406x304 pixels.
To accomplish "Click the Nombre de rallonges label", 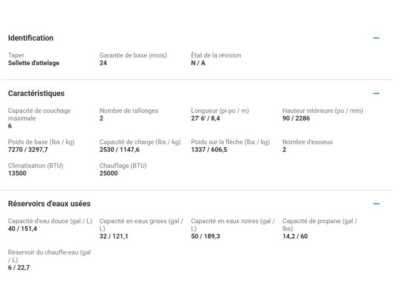I will click(129, 111).
